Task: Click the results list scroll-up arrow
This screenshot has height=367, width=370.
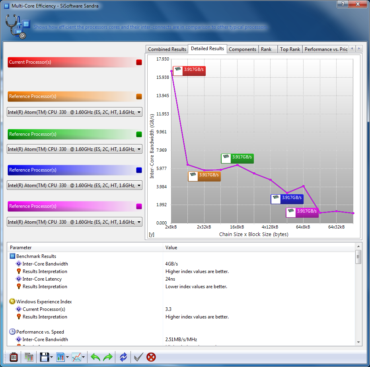Action: point(358,246)
